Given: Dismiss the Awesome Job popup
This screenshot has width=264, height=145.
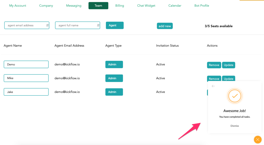Looking at the screenshot, I should [x=235, y=126].
